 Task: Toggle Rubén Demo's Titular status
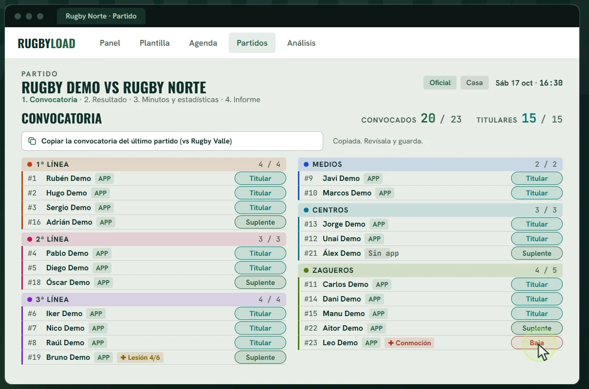point(260,178)
